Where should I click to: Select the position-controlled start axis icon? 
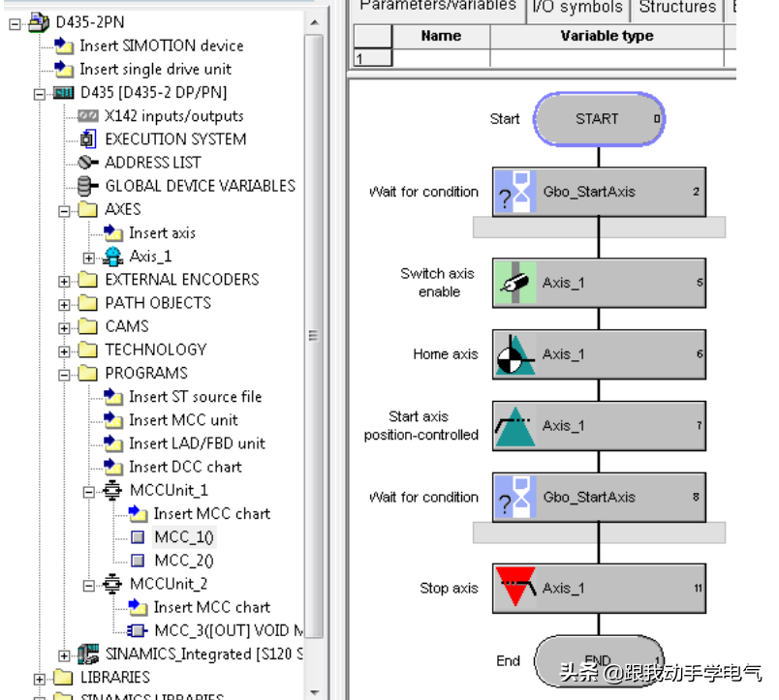point(515,426)
